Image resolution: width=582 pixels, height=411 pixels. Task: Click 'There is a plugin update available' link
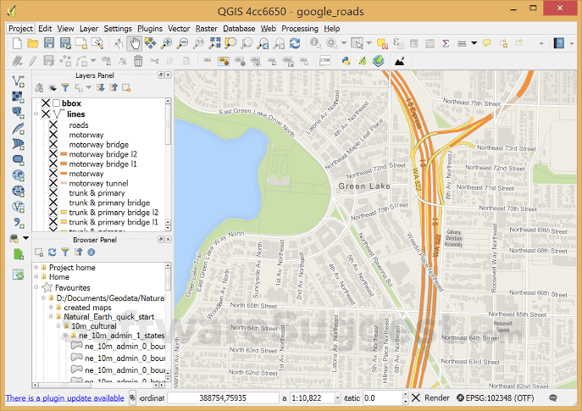coord(65,397)
